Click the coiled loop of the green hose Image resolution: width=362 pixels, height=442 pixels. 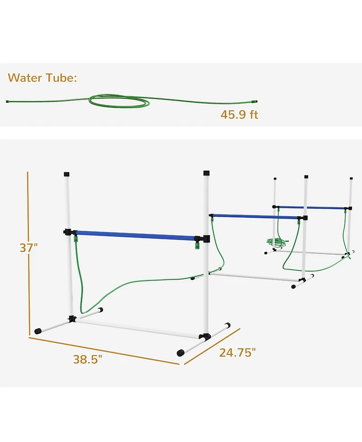[119, 101]
